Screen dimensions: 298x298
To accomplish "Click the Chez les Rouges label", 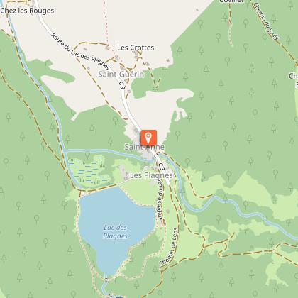I will (27, 11).
